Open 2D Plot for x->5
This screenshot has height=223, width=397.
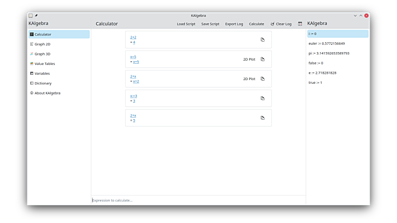click(249, 59)
